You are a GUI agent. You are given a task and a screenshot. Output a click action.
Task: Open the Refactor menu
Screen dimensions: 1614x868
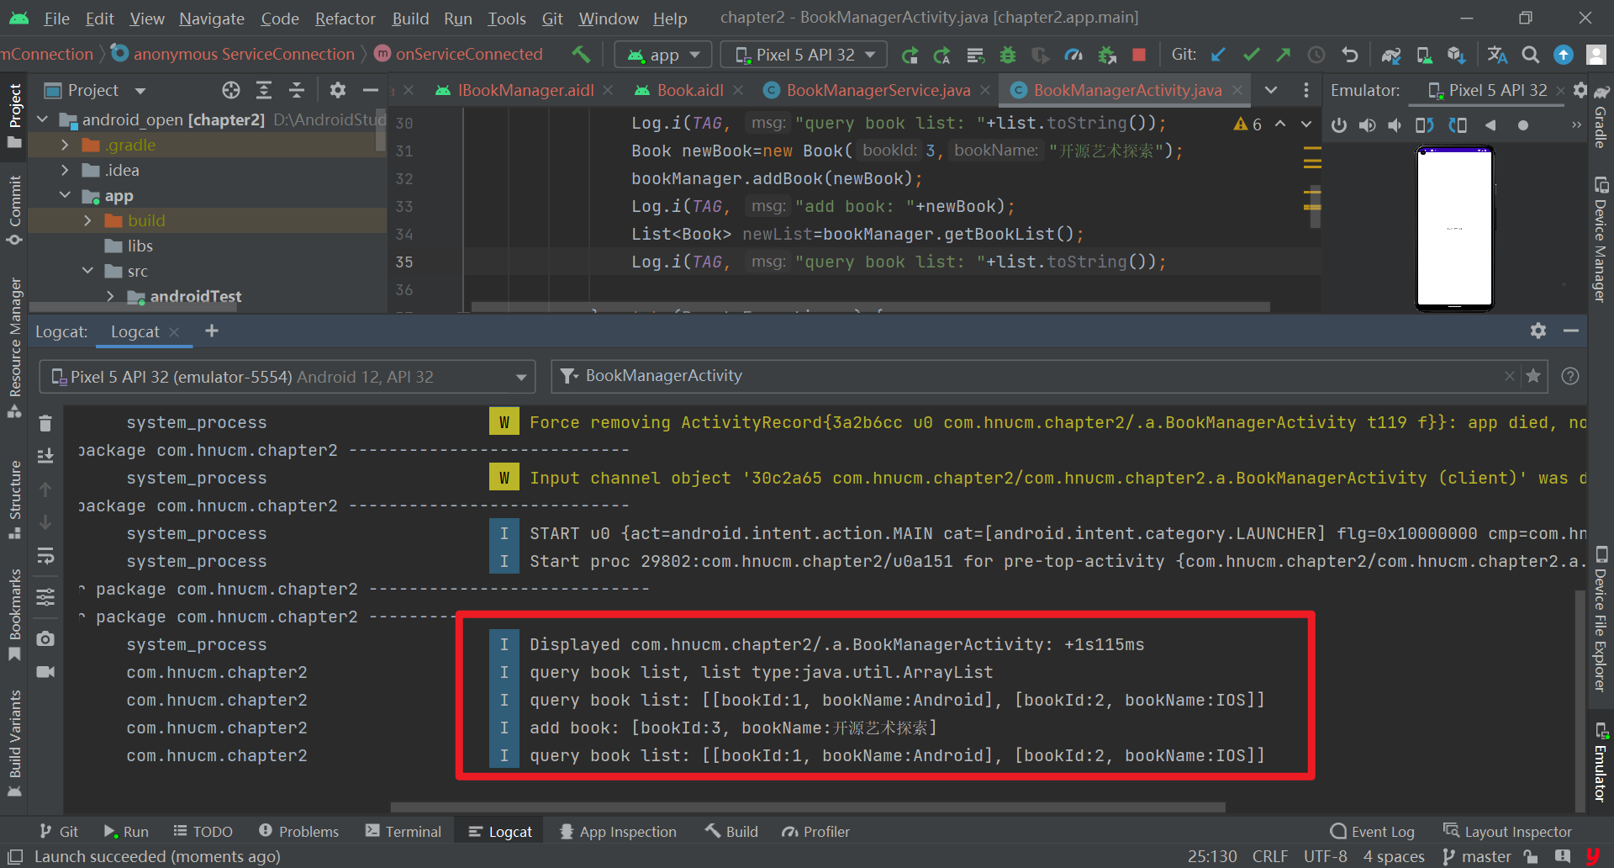pyautogui.click(x=345, y=19)
